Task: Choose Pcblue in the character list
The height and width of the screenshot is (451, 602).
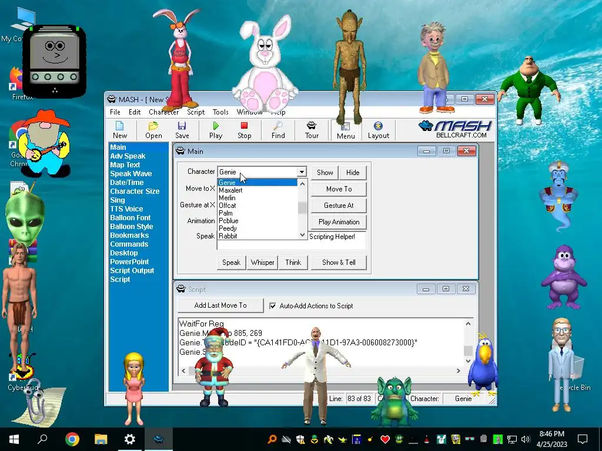Action: (x=257, y=221)
